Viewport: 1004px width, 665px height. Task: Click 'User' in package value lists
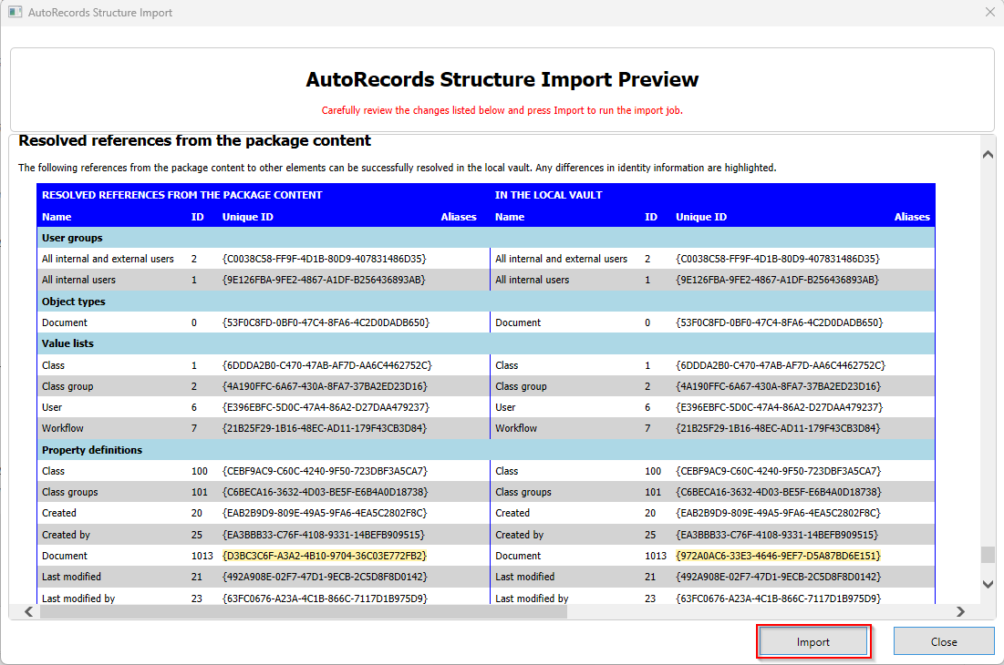(52, 407)
